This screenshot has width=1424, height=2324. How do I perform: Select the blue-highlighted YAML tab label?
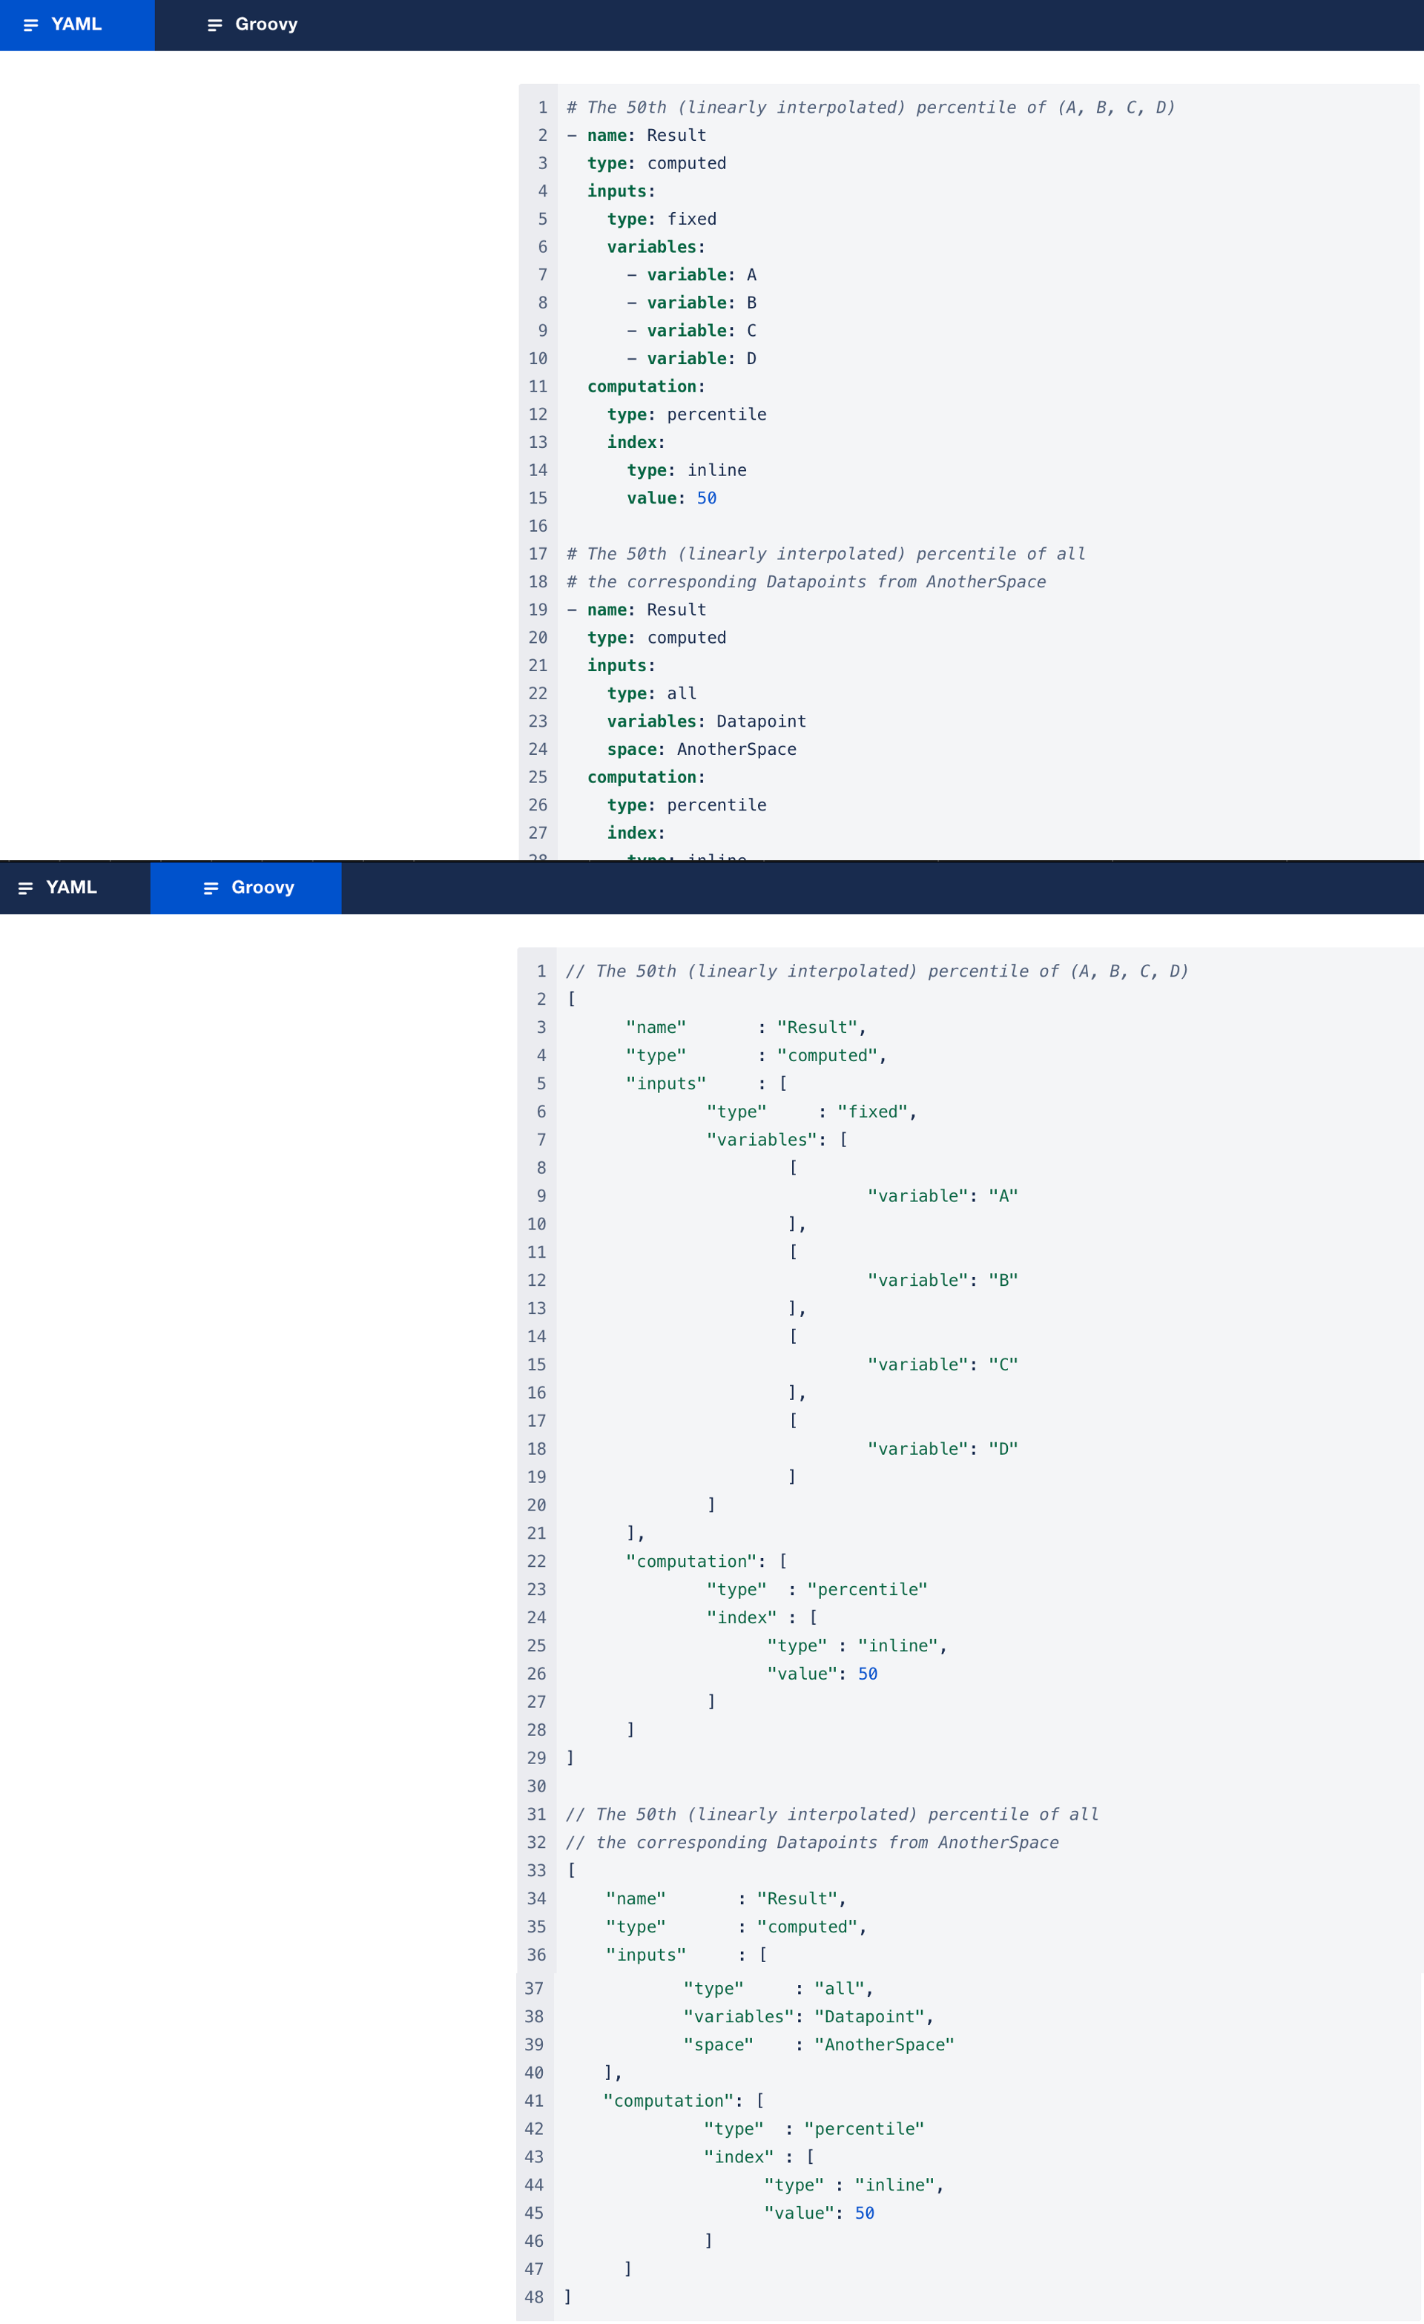(76, 24)
